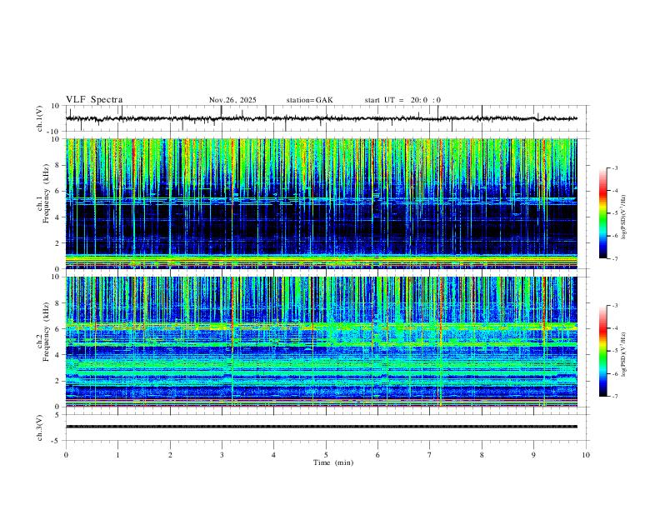Click the "-3" label on ch.1 color bar
This screenshot has width=660, height=510.
[614, 167]
